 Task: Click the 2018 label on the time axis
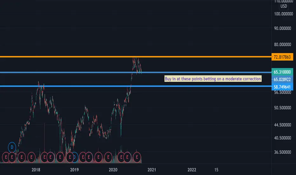coord(36,170)
